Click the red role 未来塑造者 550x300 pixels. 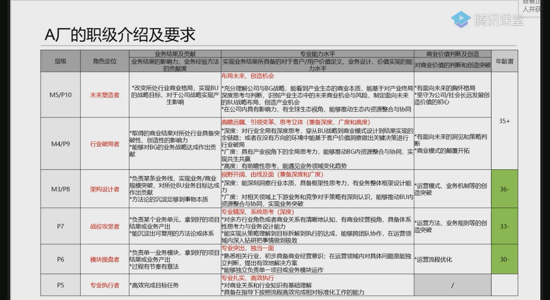point(105,95)
